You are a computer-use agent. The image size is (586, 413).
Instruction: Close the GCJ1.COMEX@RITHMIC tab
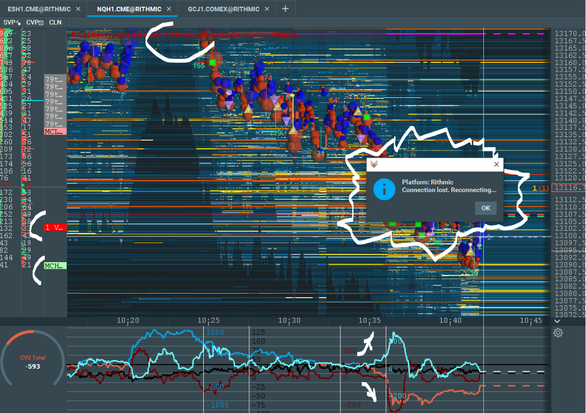(267, 9)
